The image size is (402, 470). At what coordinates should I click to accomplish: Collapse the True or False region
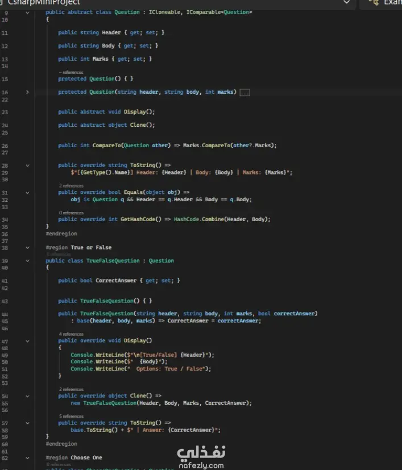tap(28, 248)
